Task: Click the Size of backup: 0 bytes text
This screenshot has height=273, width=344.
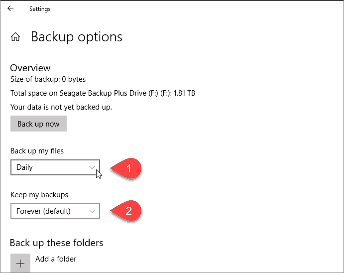Action: point(48,79)
